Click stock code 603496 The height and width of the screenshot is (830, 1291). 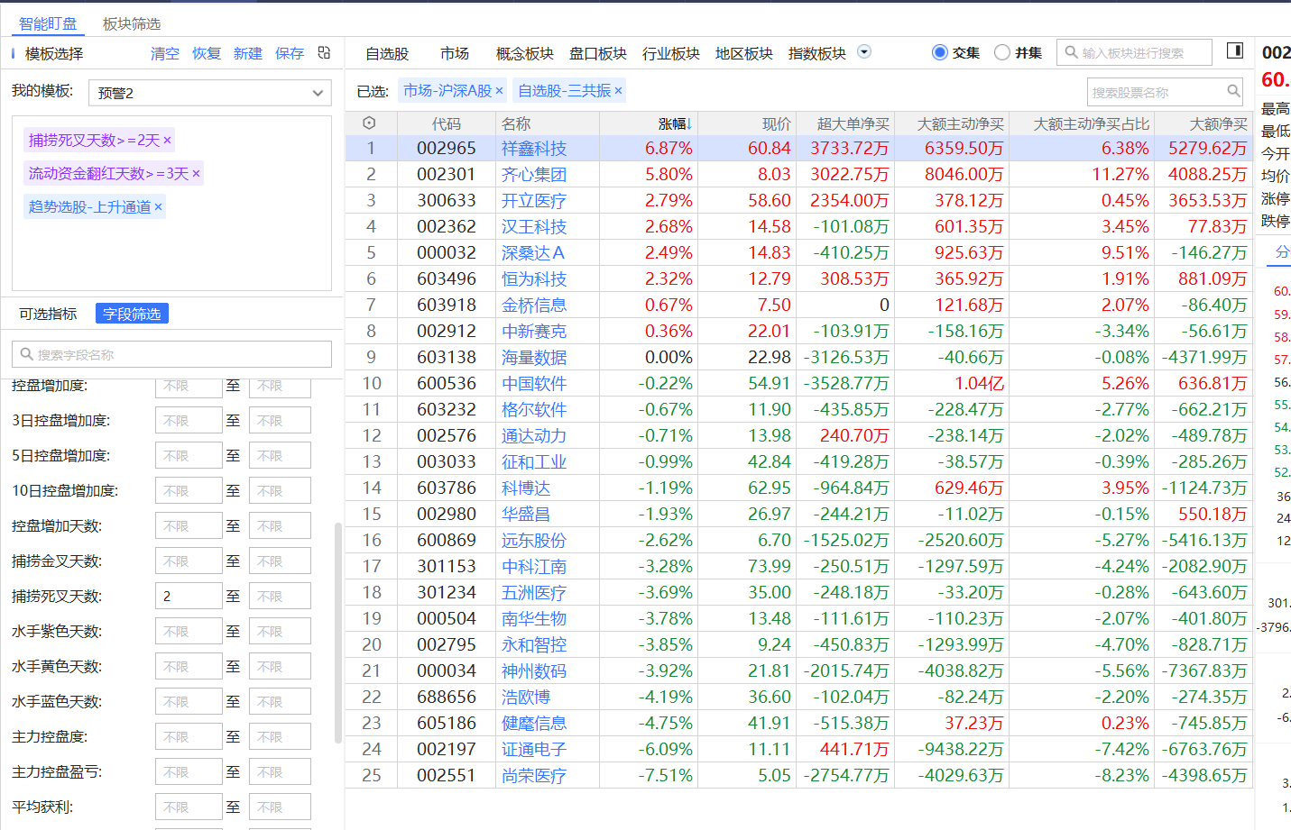447,278
